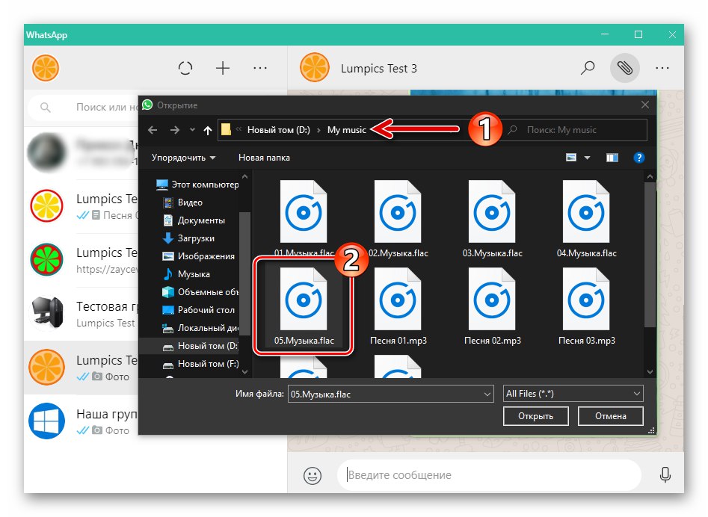Select file 02.Музыка.flac

click(398, 219)
